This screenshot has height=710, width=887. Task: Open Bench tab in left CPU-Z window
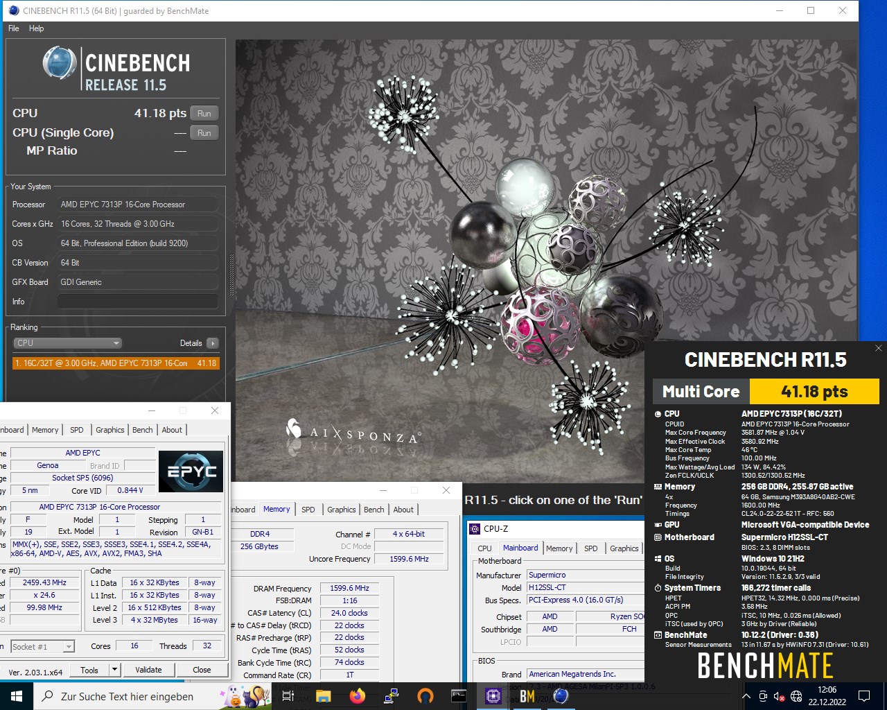coord(143,430)
